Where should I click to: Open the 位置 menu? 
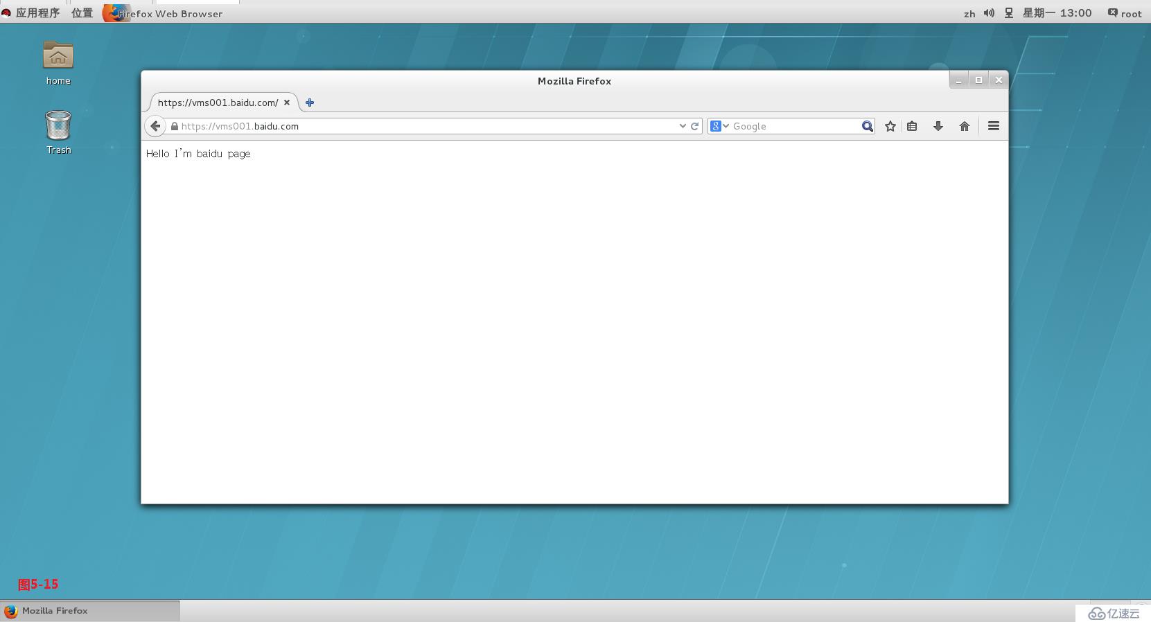82,13
